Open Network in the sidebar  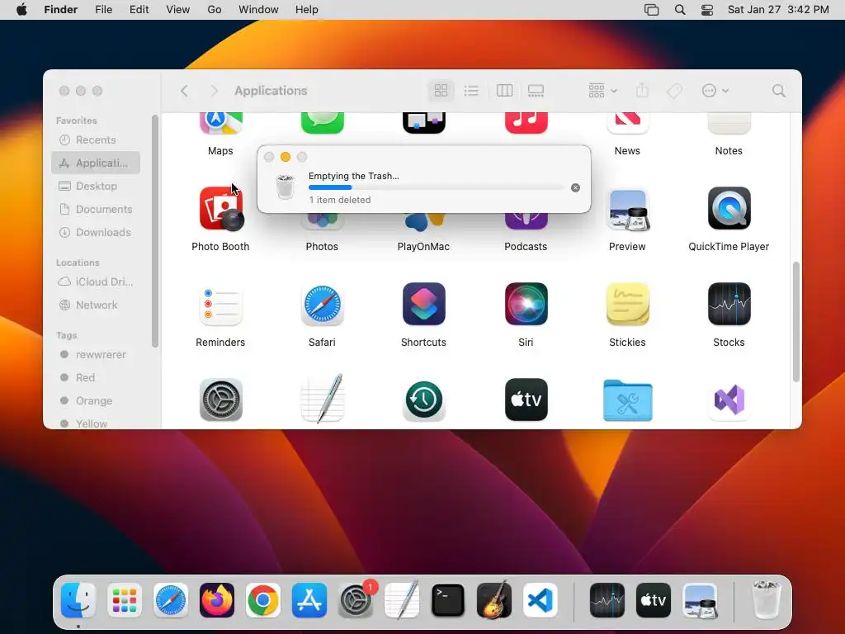point(96,305)
